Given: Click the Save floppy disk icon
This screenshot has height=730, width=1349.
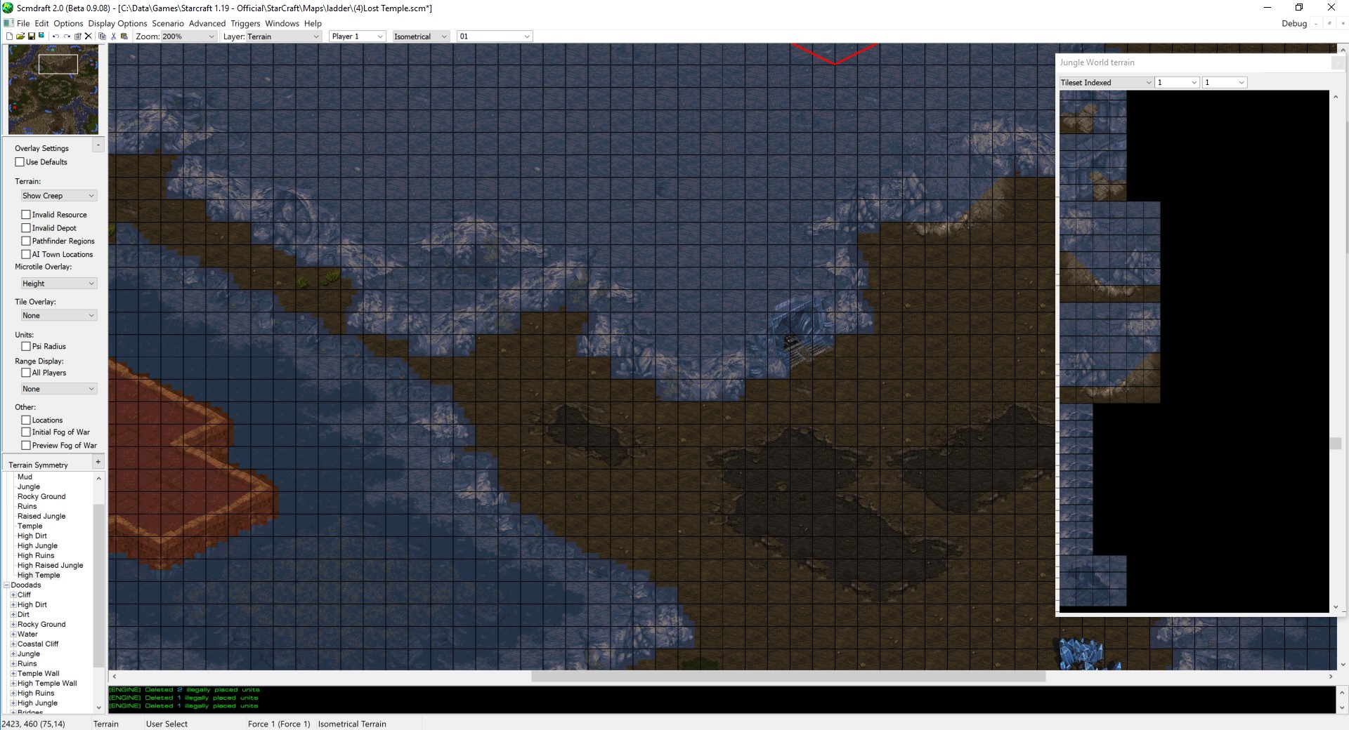Looking at the screenshot, I should coord(32,36).
